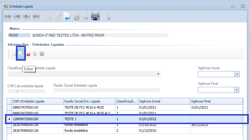Click the padlock icon in main toolbar
Screen dimensions: 250x140
[107, 16]
